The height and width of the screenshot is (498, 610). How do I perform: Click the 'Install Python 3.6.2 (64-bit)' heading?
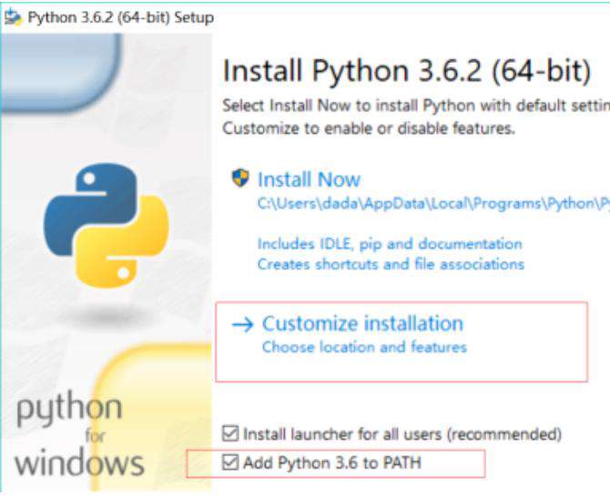[x=407, y=70]
